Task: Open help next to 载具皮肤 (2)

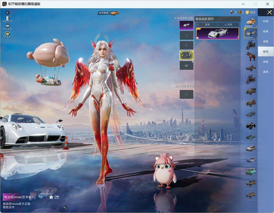Action: [212, 19]
